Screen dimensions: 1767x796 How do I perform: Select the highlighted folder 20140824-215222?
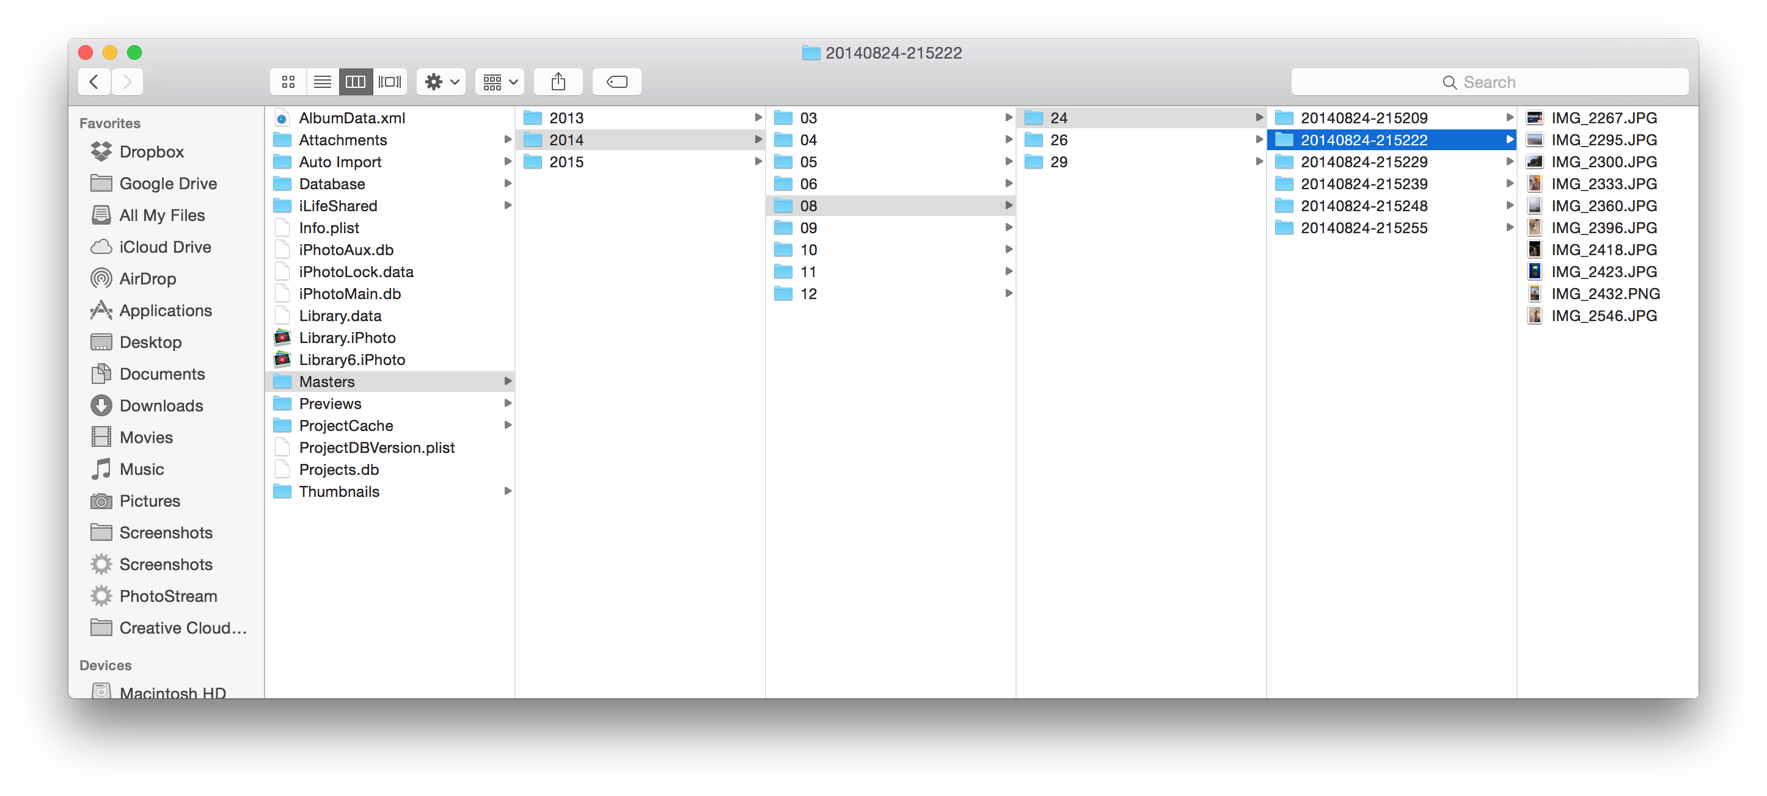point(1391,140)
